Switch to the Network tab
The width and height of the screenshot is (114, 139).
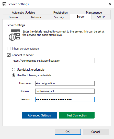point(36,17)
